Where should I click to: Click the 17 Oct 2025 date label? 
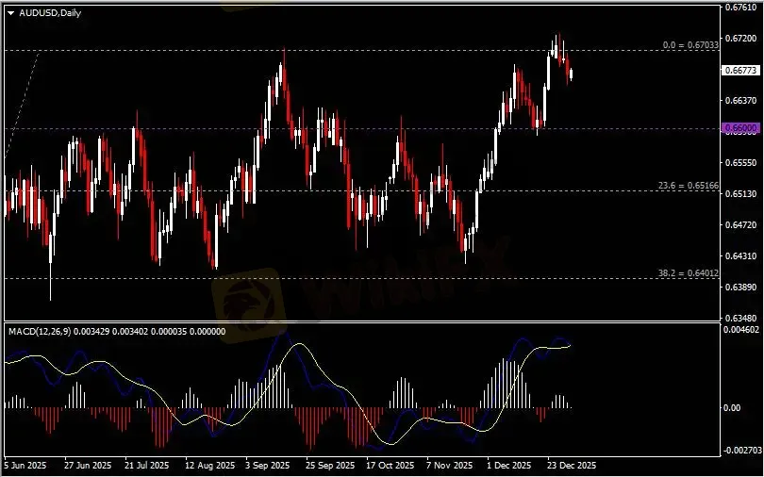(390, 466)
